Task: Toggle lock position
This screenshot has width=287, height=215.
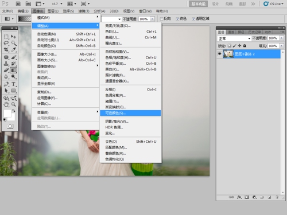Action: [239, 46]
